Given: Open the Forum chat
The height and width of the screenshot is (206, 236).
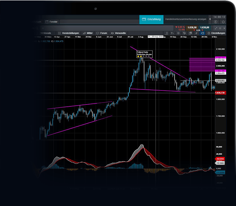Looking at the screenshot, I should (102, 33).
